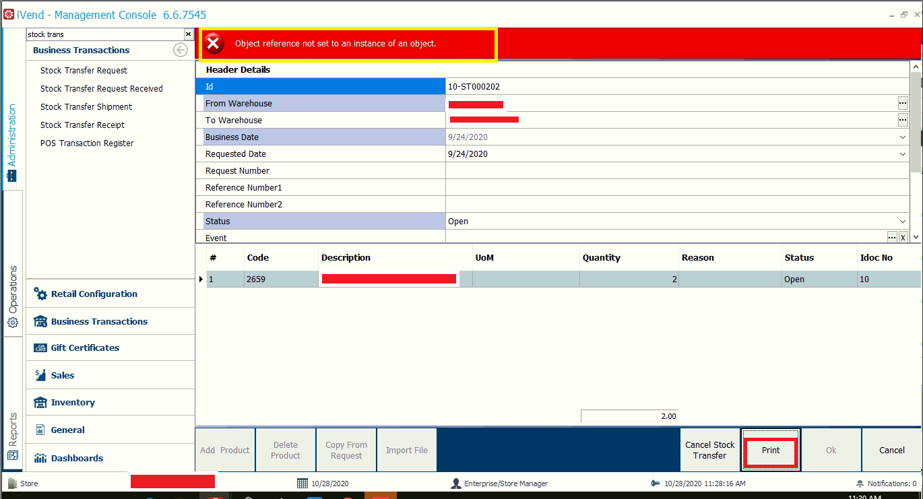Expand Gift Certificates section
This screenshot has height=499, width=923.
110,348
